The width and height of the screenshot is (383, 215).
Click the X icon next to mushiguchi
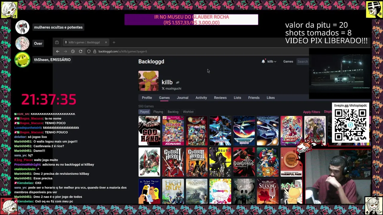pyautogui.click(x=163, y=89)
